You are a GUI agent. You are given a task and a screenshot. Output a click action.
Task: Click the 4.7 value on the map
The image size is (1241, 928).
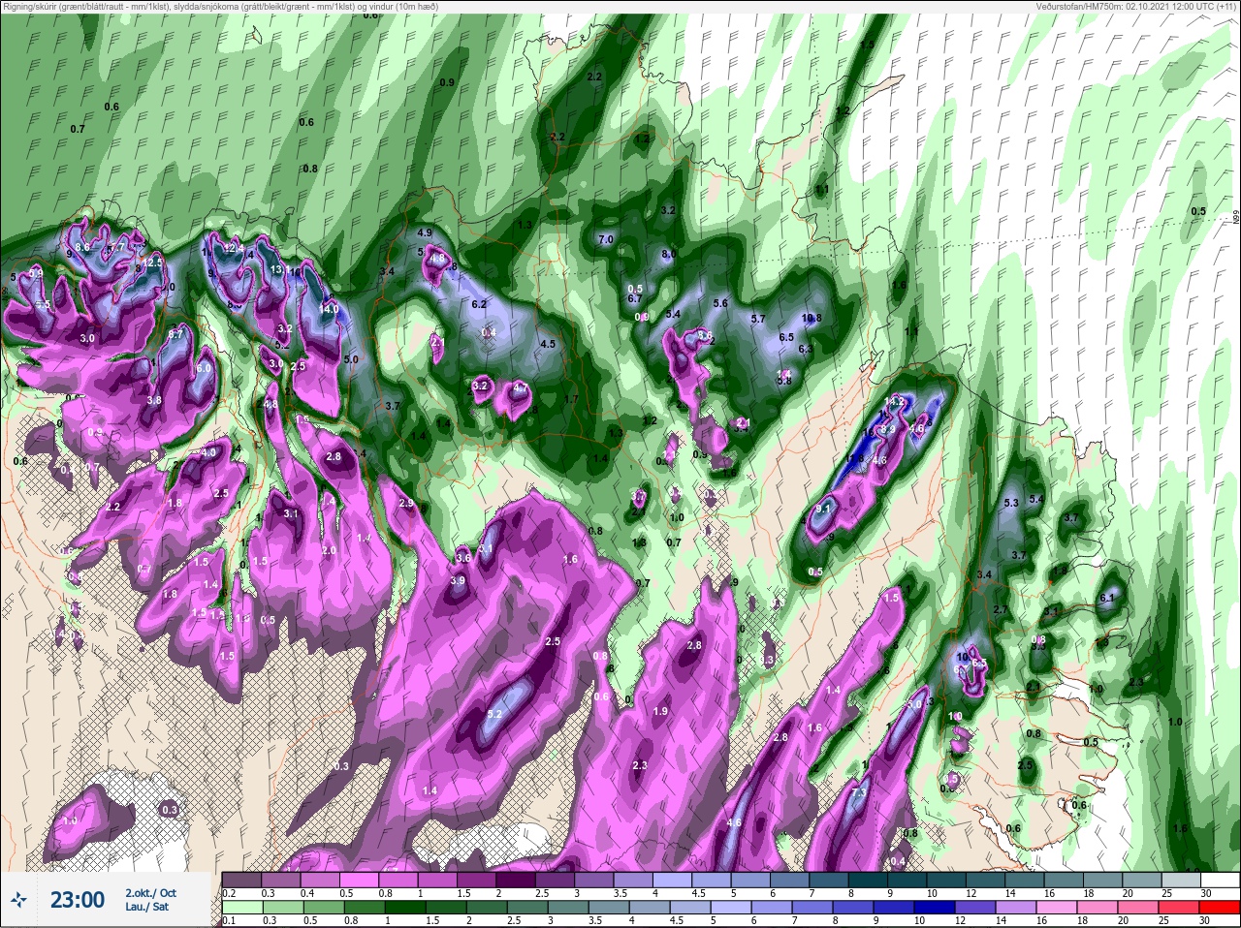click(x=520, y=388)
